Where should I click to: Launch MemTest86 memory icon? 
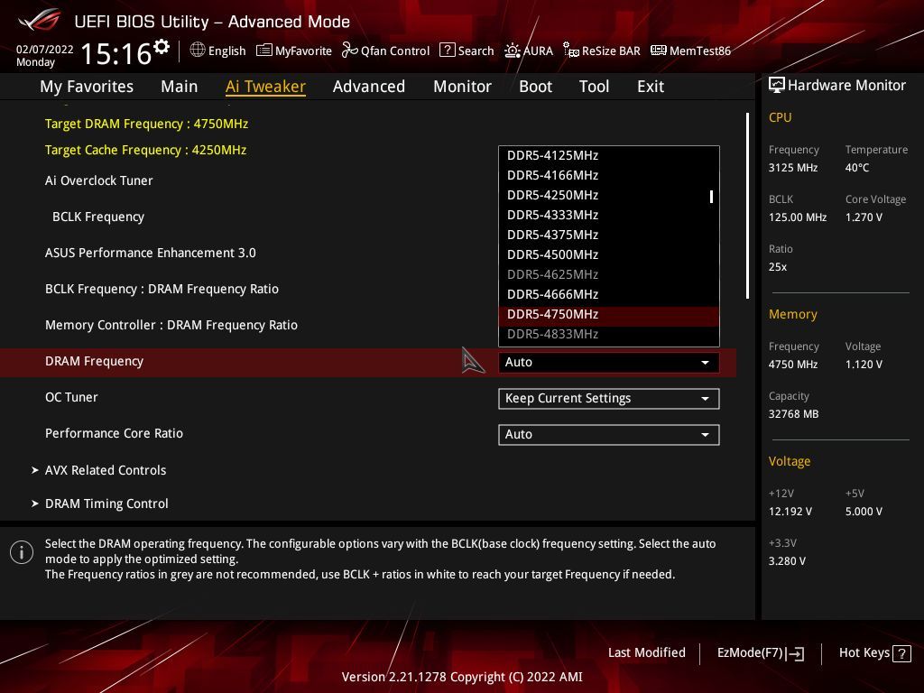click(x=658, y=51)
